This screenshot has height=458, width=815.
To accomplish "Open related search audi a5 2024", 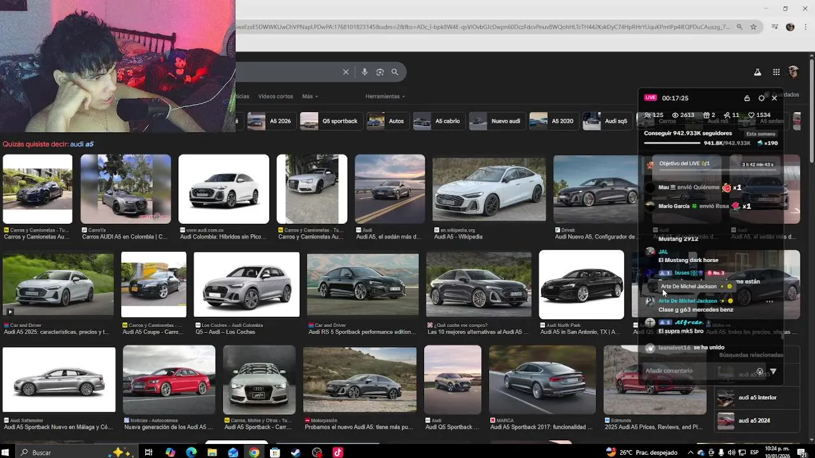I will tap(756, 420).
